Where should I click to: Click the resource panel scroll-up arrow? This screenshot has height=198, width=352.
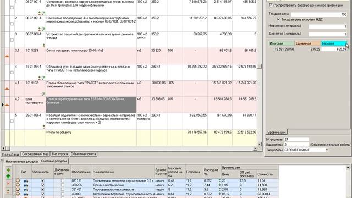point(348,167)
